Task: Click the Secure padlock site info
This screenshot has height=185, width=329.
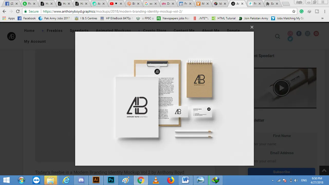Action: pos(31,11)
